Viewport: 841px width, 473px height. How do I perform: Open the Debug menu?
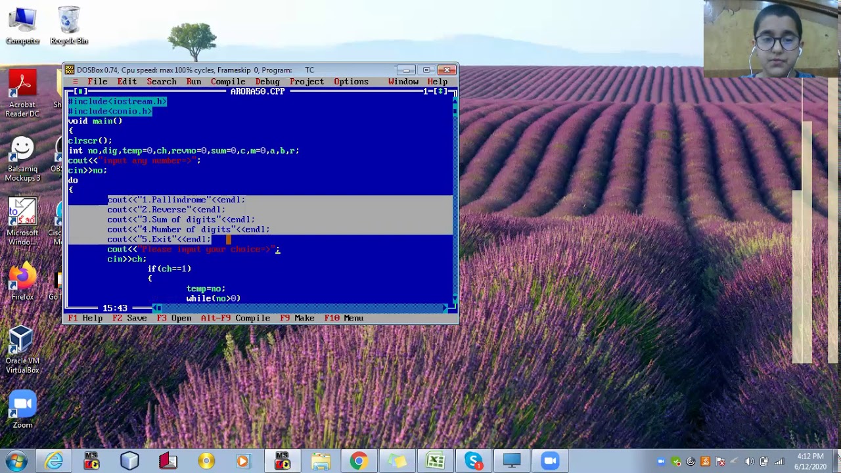[x=267, y=81]
